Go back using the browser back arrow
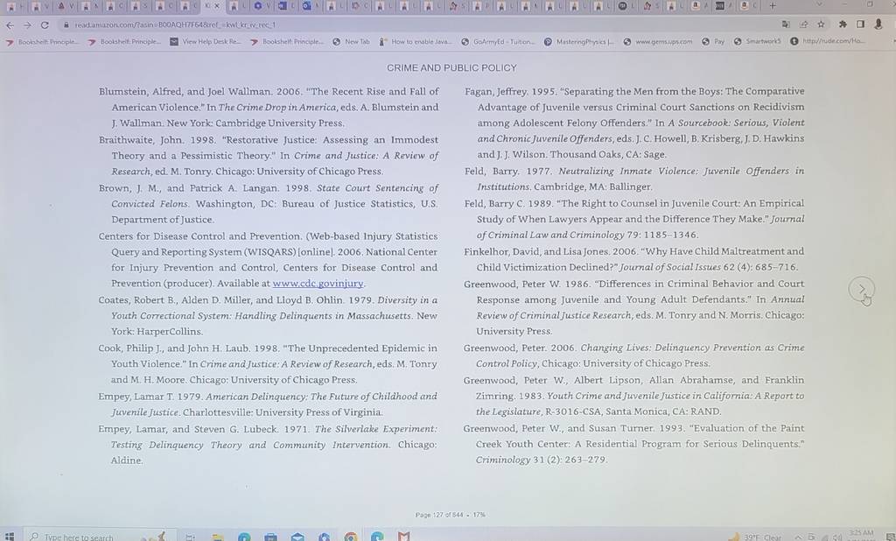Image resolution: width=896 pixels, height=541 pixels. click(x=10, y=25)
